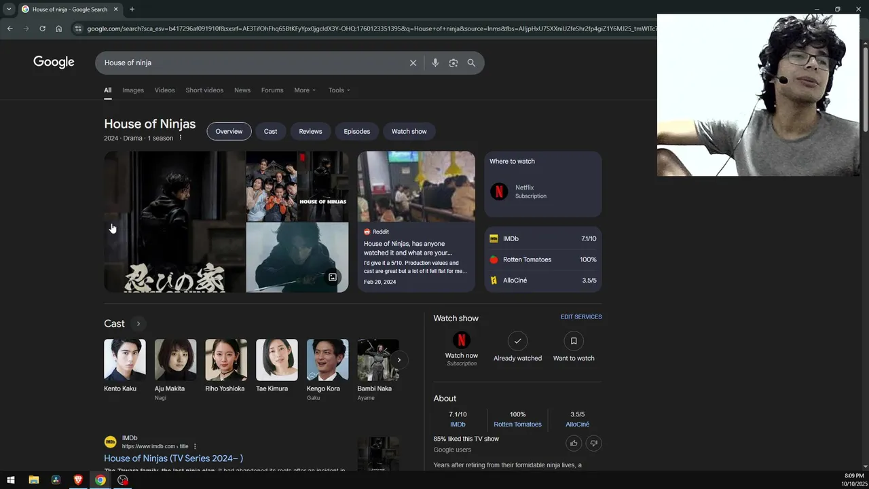
Task: Open IMDb result options three dots
Action: 195,446
